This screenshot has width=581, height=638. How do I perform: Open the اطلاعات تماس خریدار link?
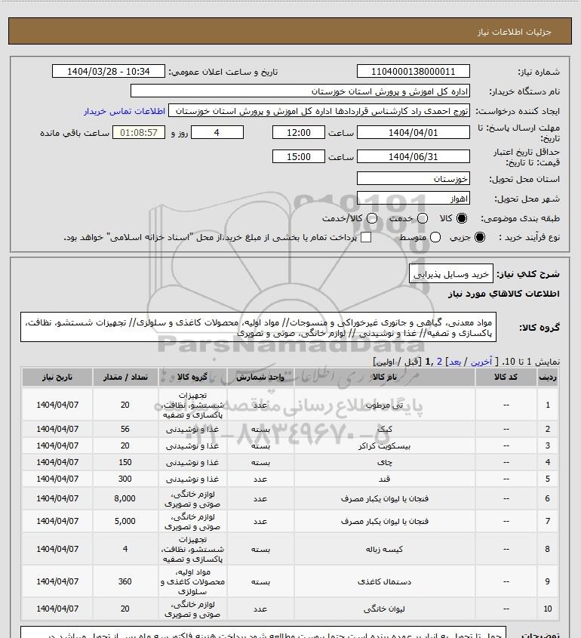(x=124, y=111)
